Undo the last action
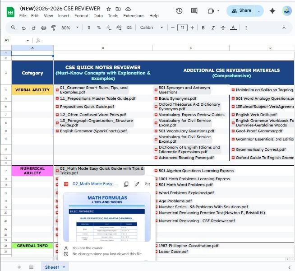 point(24,28)
